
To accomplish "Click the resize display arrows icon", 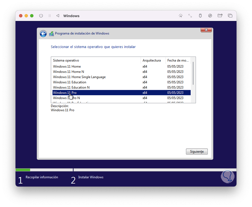I will [x=190, y=15].
